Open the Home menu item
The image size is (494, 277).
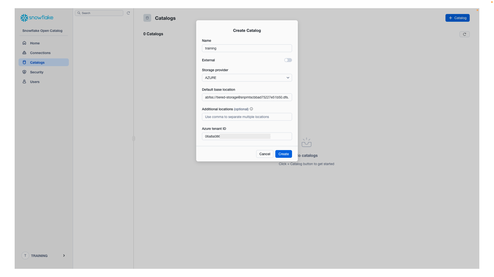pyautogui.click(x=35, y=43)
